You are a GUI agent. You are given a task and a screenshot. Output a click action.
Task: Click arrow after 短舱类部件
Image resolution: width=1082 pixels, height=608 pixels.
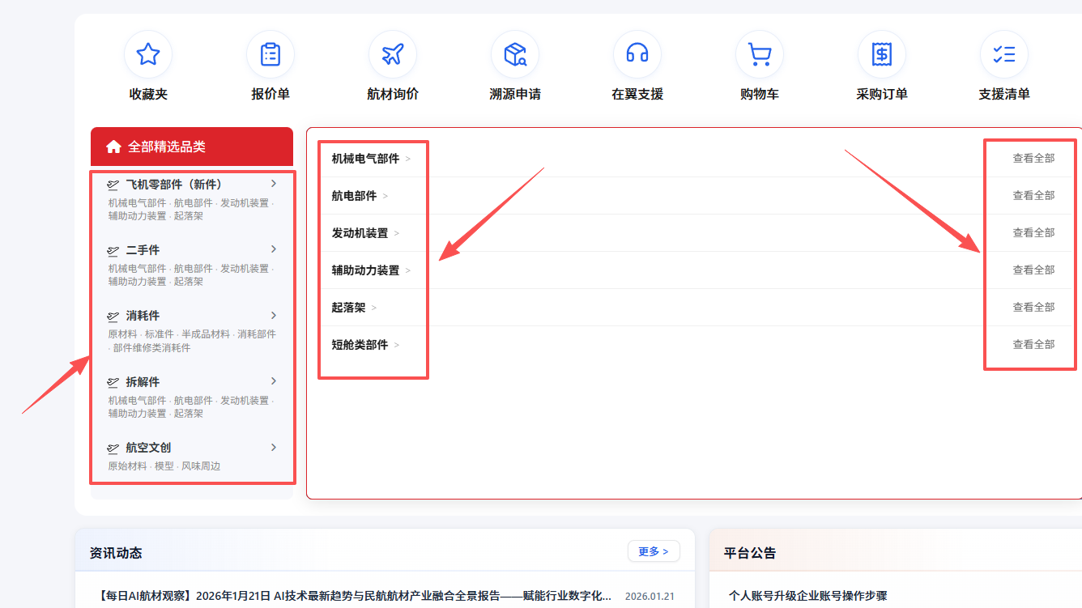click(x=397, y=345)
